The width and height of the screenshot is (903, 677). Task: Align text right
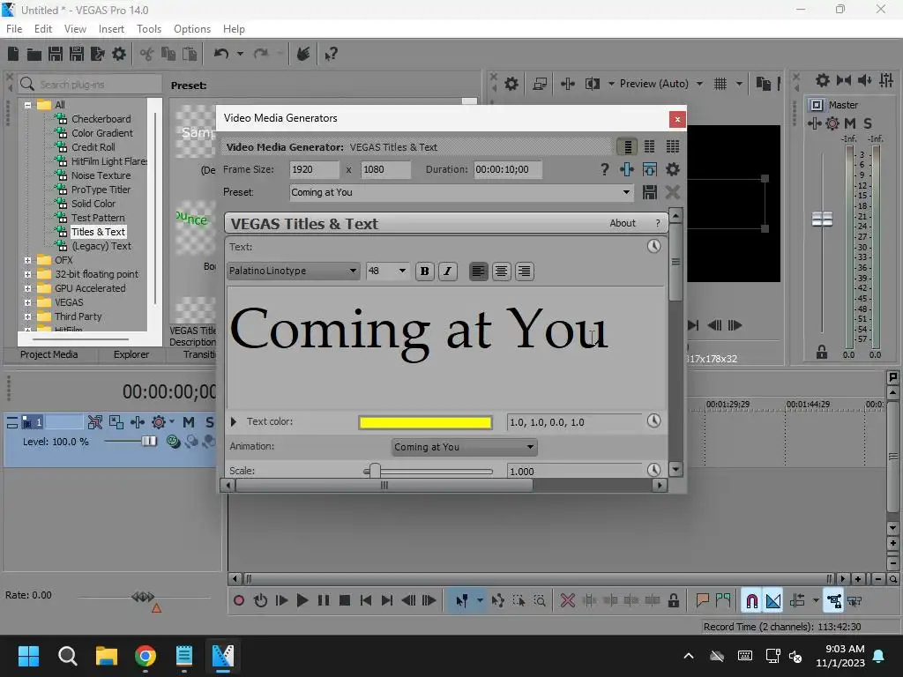tap(524, 272)
